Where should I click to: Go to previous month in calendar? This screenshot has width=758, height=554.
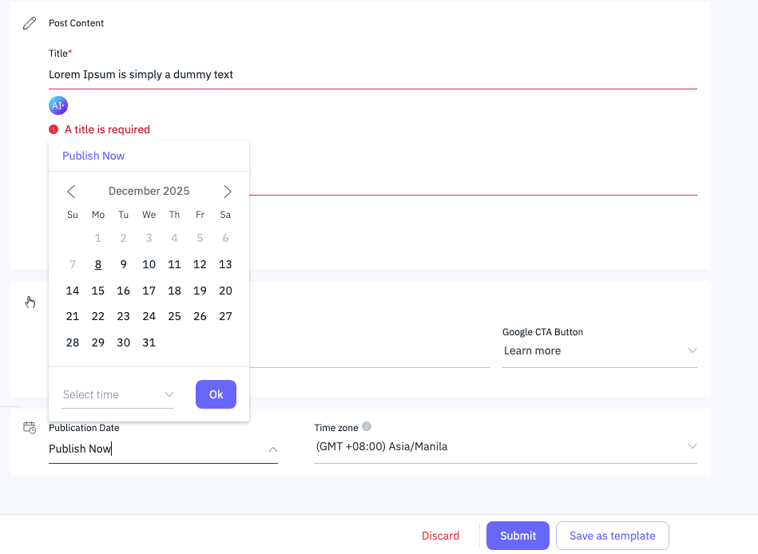point(71,192)
